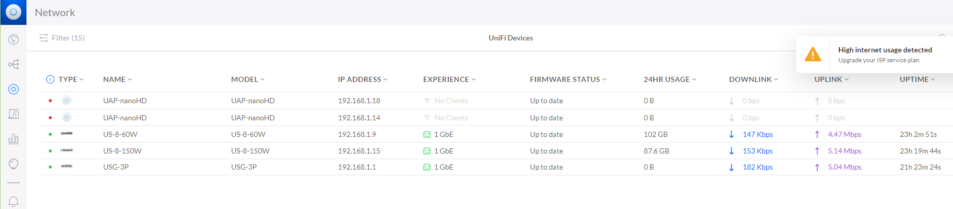The width and height of the screenshot is (953, 209).
Task: Sort by TYPE column
Action: (71, 79)
